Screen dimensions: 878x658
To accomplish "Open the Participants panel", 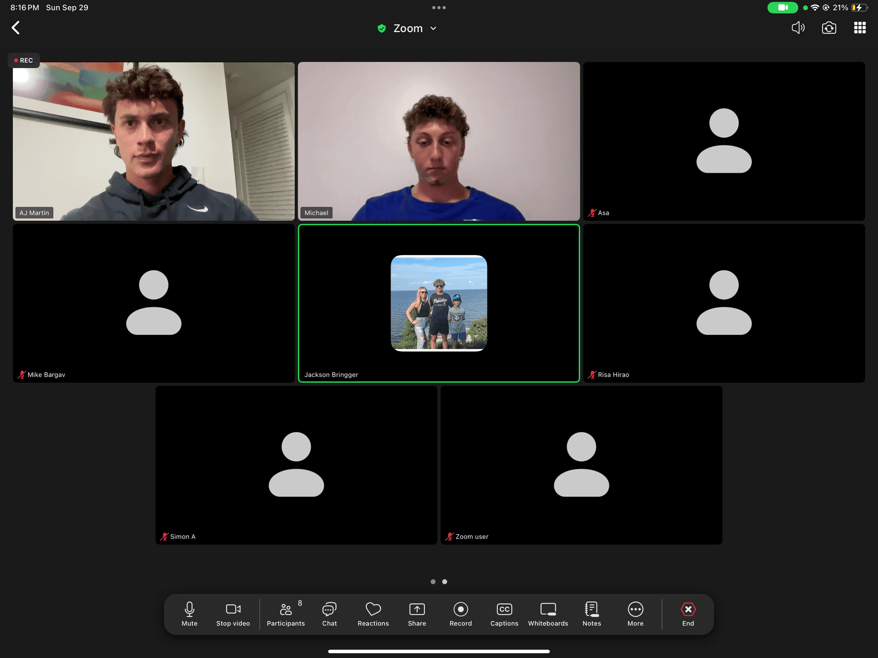I will (286, 614).
